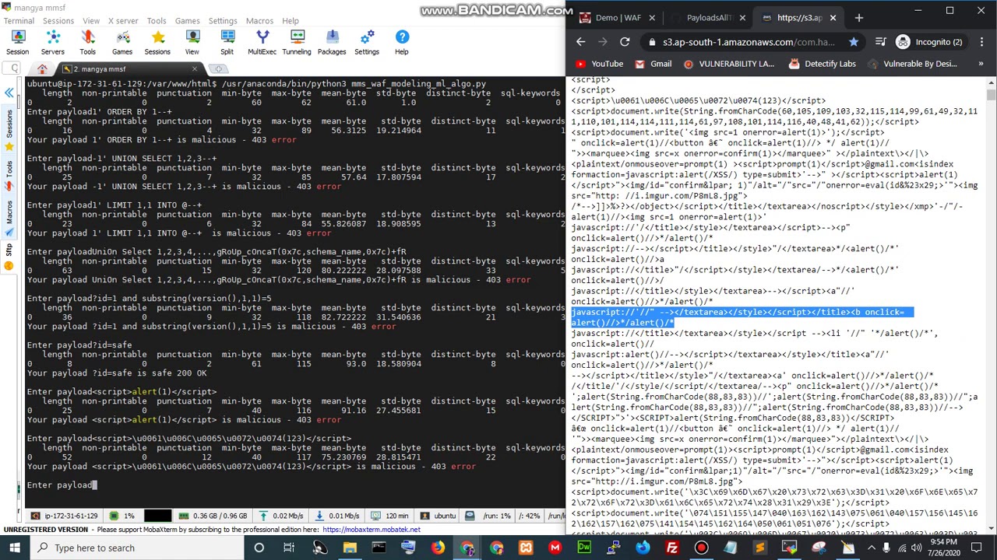Open the Sessions menu
997x560 pixels.
coord(58,21)
